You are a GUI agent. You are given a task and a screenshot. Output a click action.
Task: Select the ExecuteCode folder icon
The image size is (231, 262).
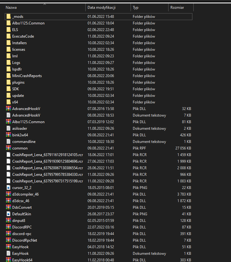(8, 36)
